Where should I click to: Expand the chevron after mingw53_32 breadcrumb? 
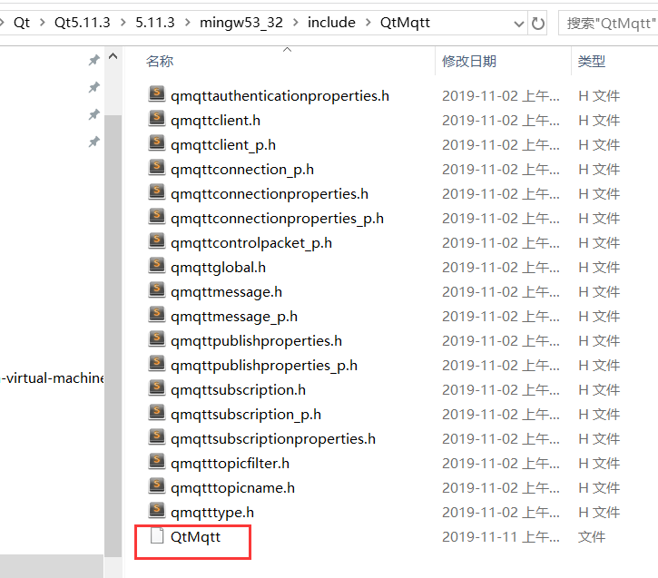296,22
